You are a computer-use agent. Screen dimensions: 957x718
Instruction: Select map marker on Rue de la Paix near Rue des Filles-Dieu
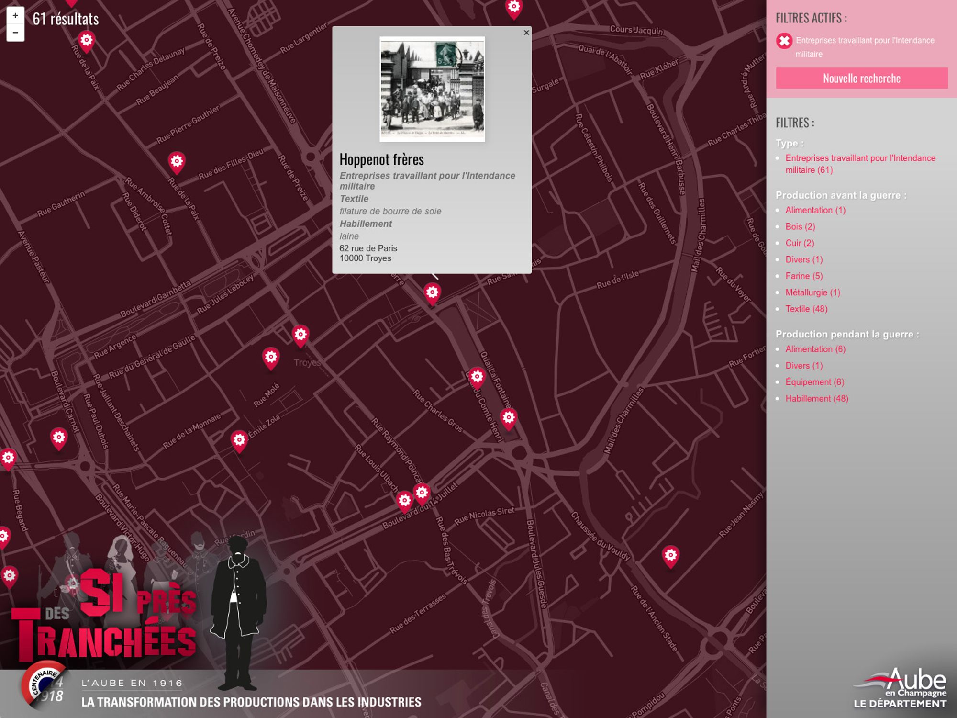tap(177, 162)
